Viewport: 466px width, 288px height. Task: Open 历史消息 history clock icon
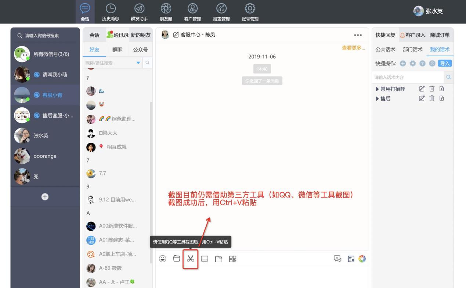111,8
